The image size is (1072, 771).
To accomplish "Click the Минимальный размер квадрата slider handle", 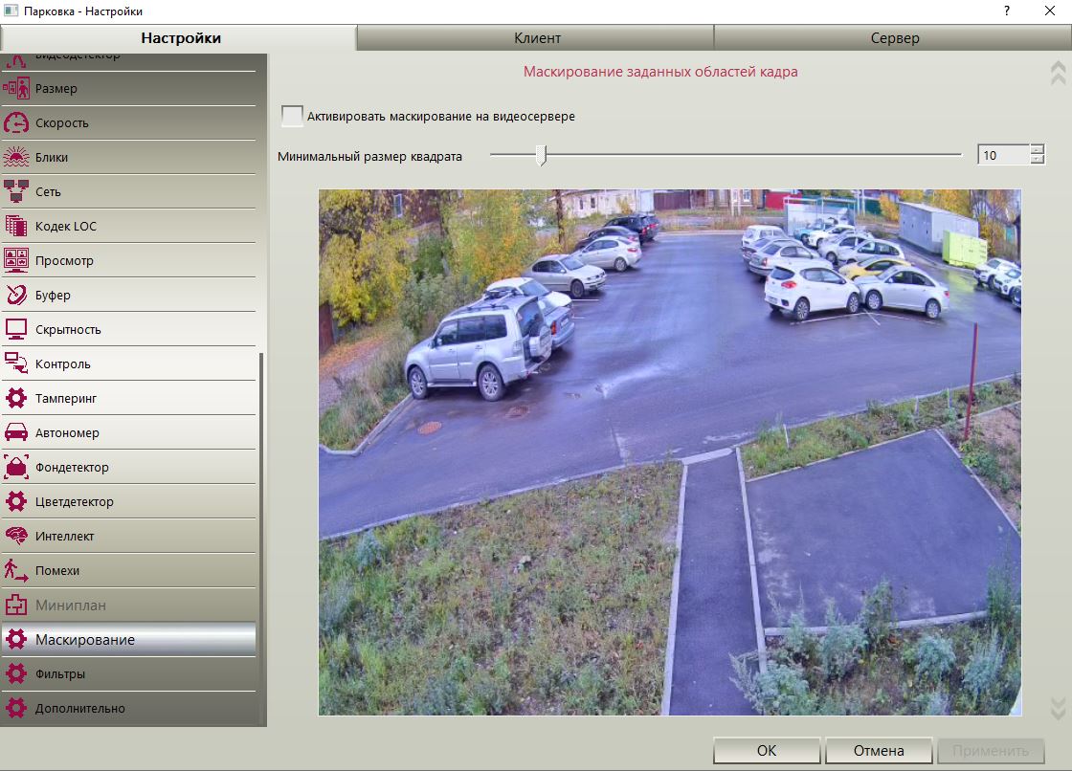I will click(542, 155).
